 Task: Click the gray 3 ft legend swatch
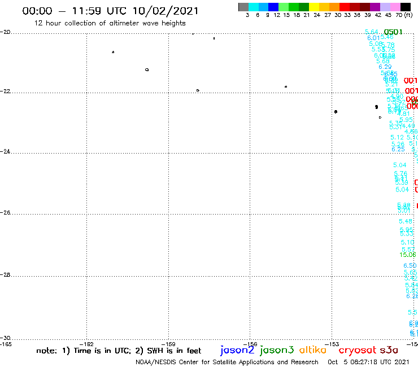pyautogui.click(x=243, y=7)
